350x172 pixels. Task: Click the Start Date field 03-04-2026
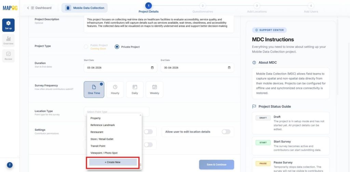tap(121, 68)
